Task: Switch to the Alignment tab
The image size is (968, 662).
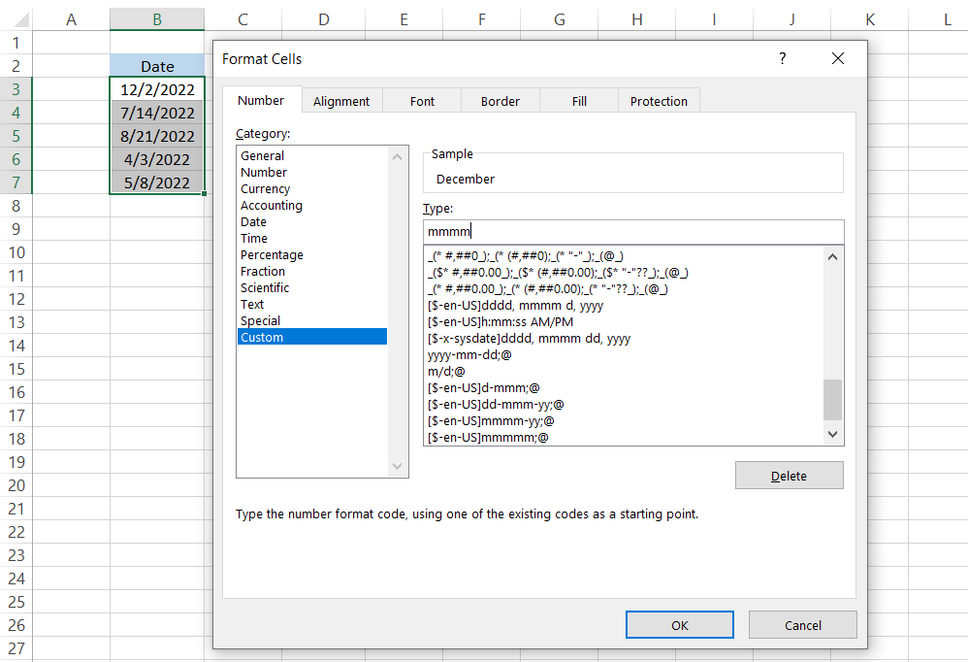Action: (341, 101)
